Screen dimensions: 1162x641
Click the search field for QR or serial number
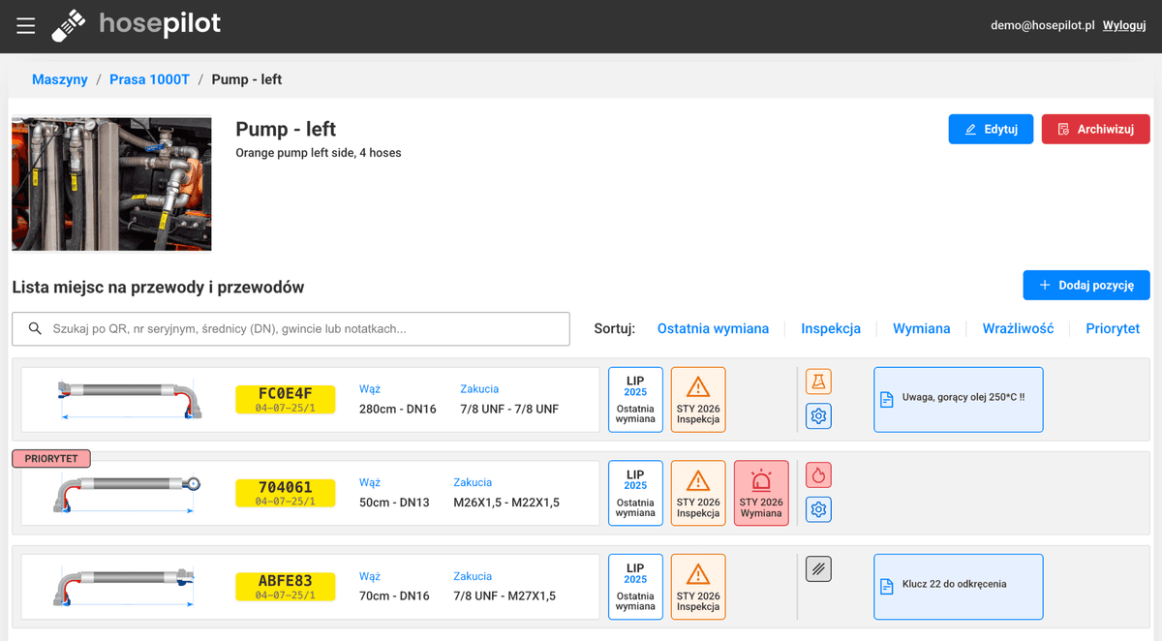pyautogui.click(x=290, y=329)
